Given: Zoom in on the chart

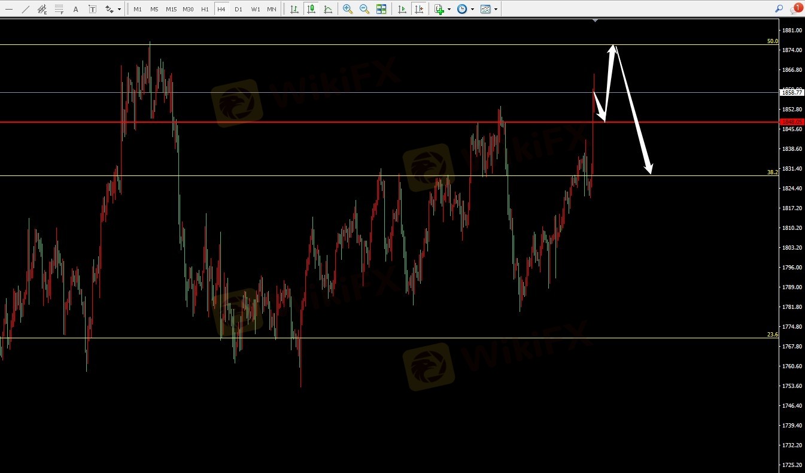Looking at the screenshot, I should point(348,9).
